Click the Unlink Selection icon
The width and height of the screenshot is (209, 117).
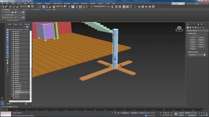14,6
